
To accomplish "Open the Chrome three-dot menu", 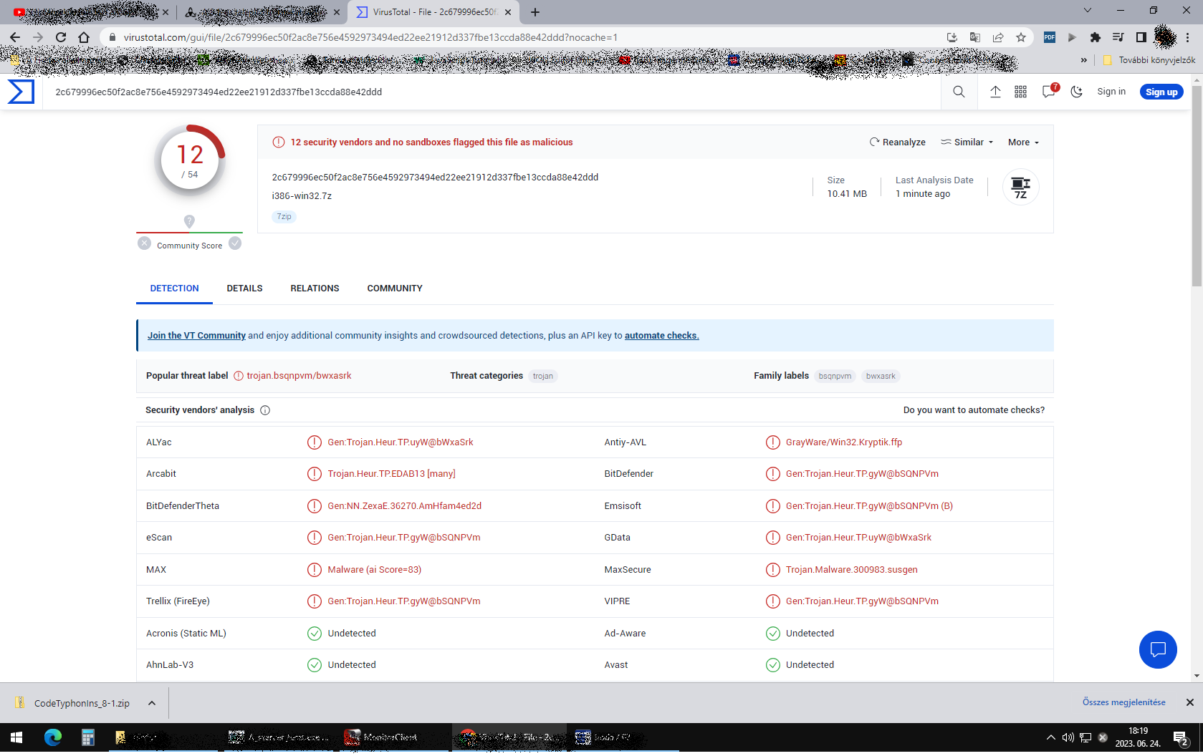I will click(x=1187, y=37).
